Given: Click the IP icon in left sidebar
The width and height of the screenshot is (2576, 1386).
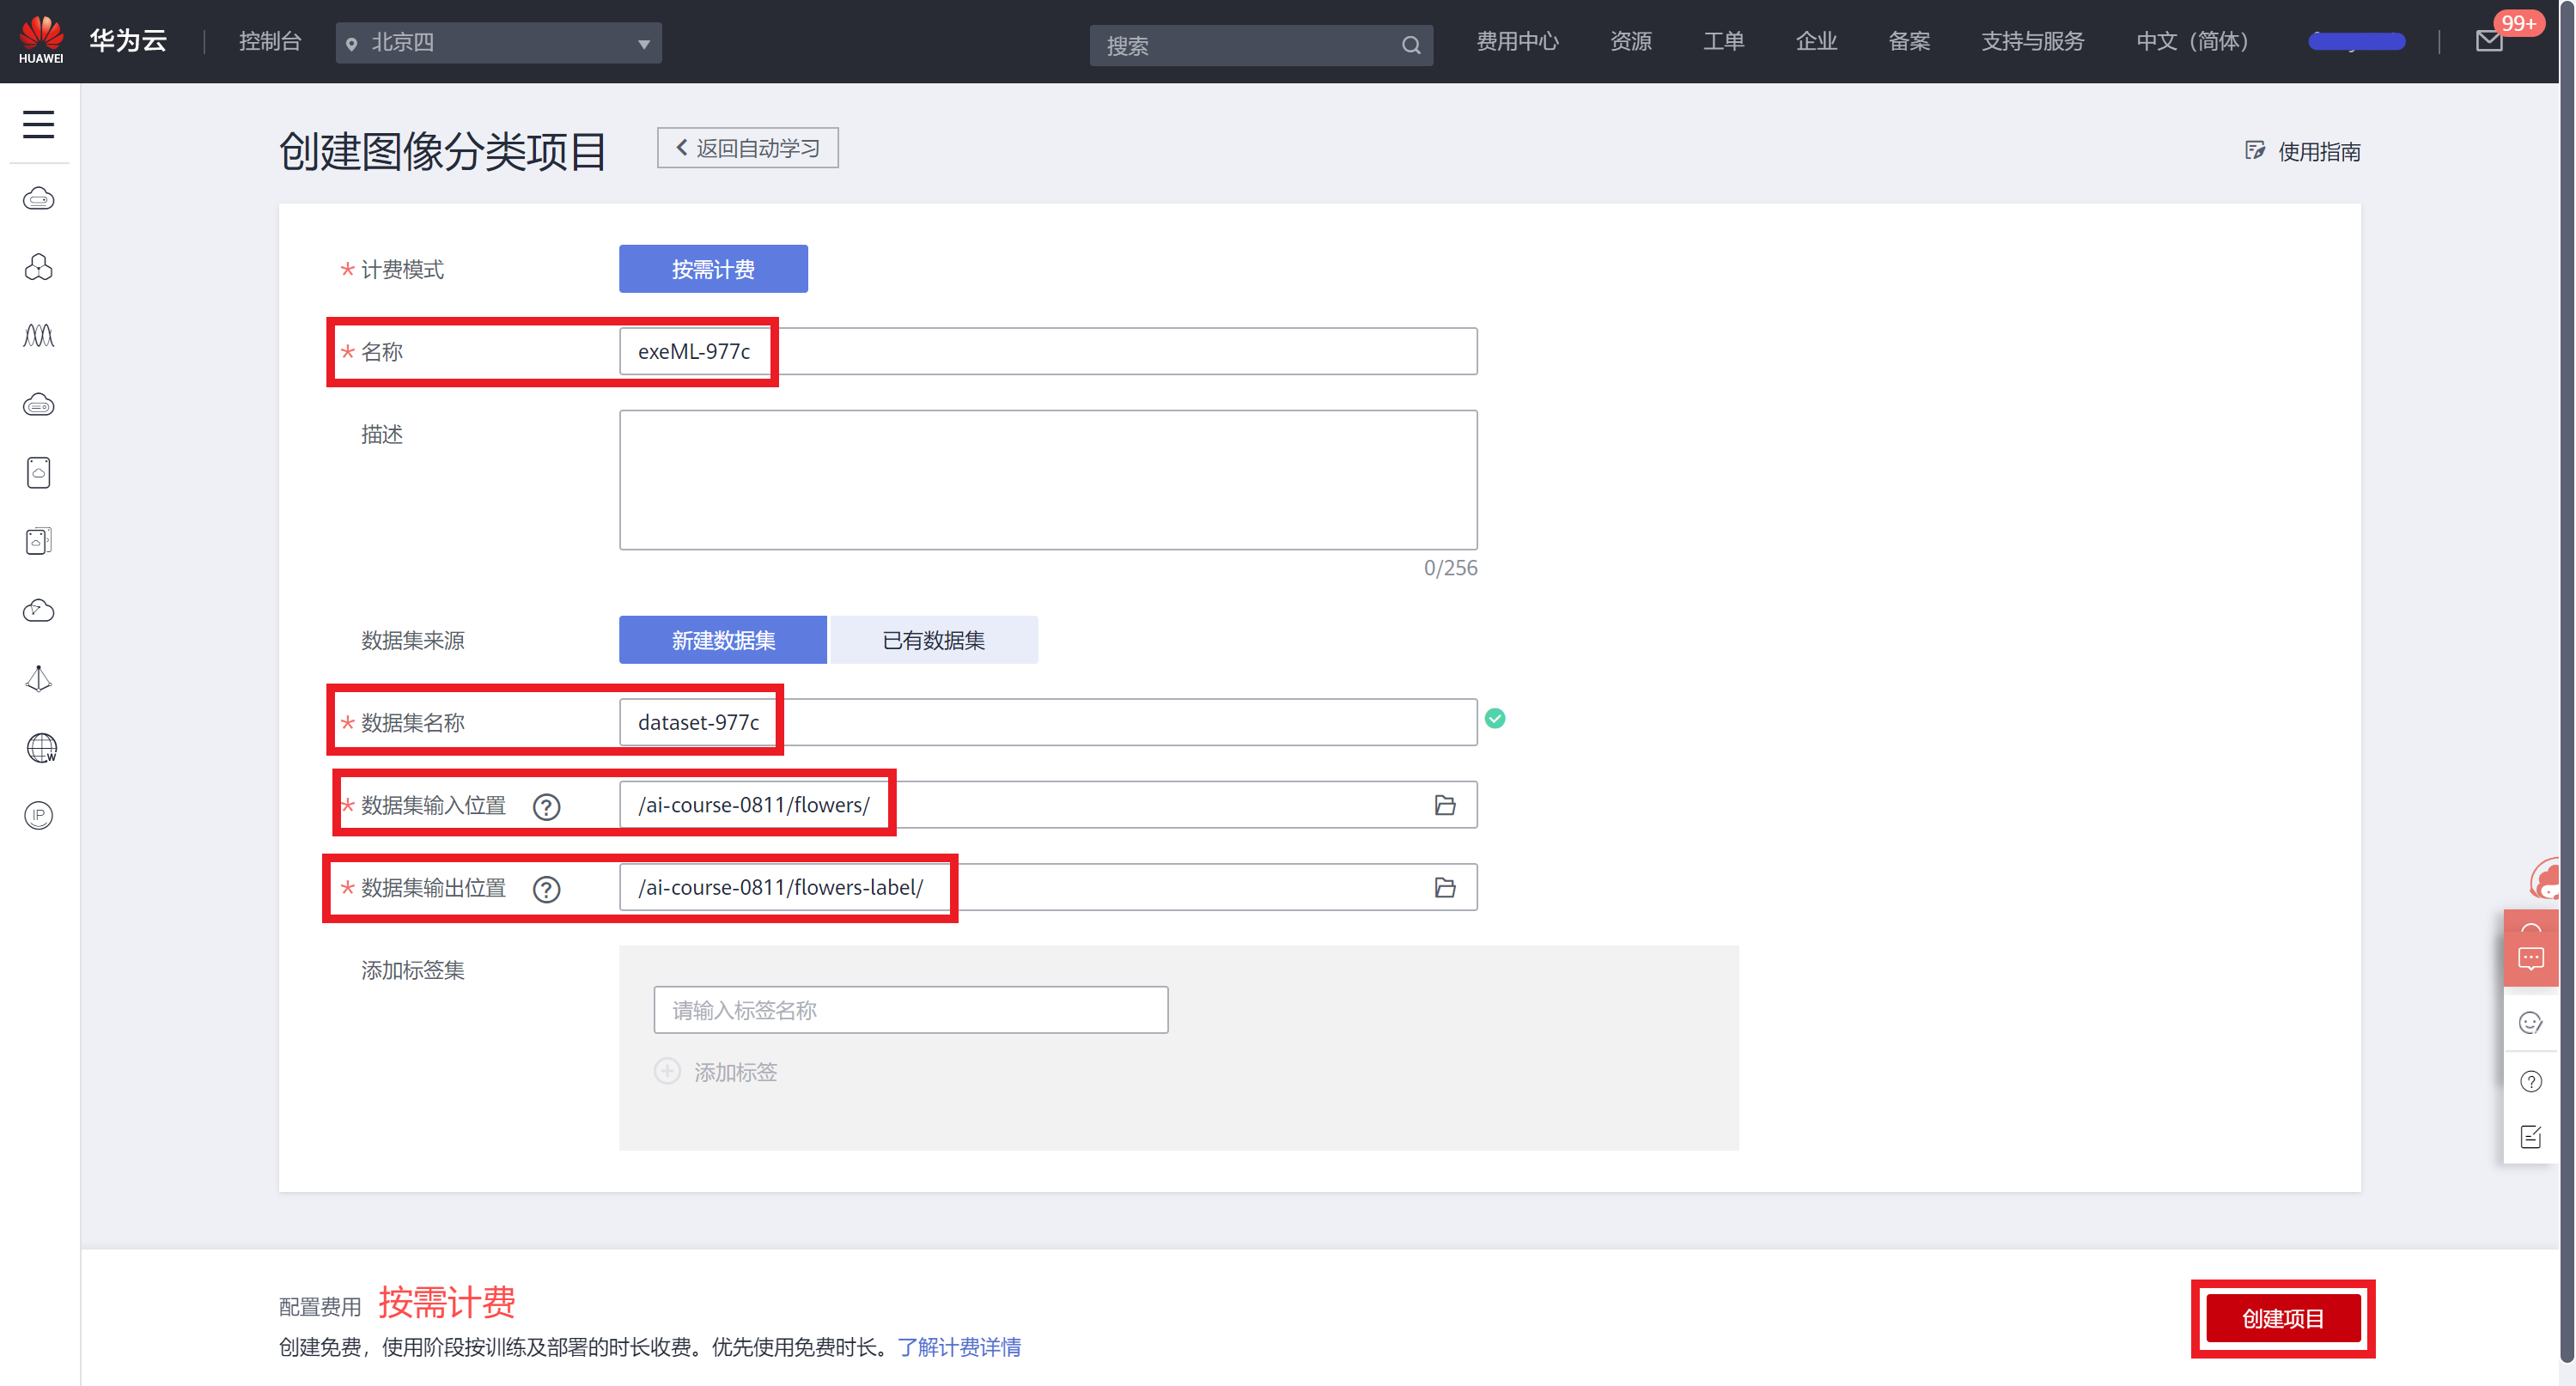Looking at the screenshot, I should (38, 815).
